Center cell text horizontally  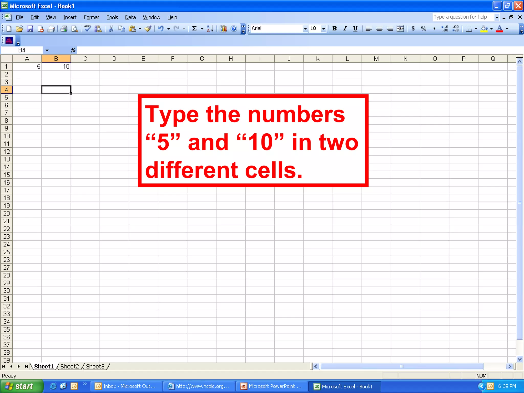pos(379,29)
